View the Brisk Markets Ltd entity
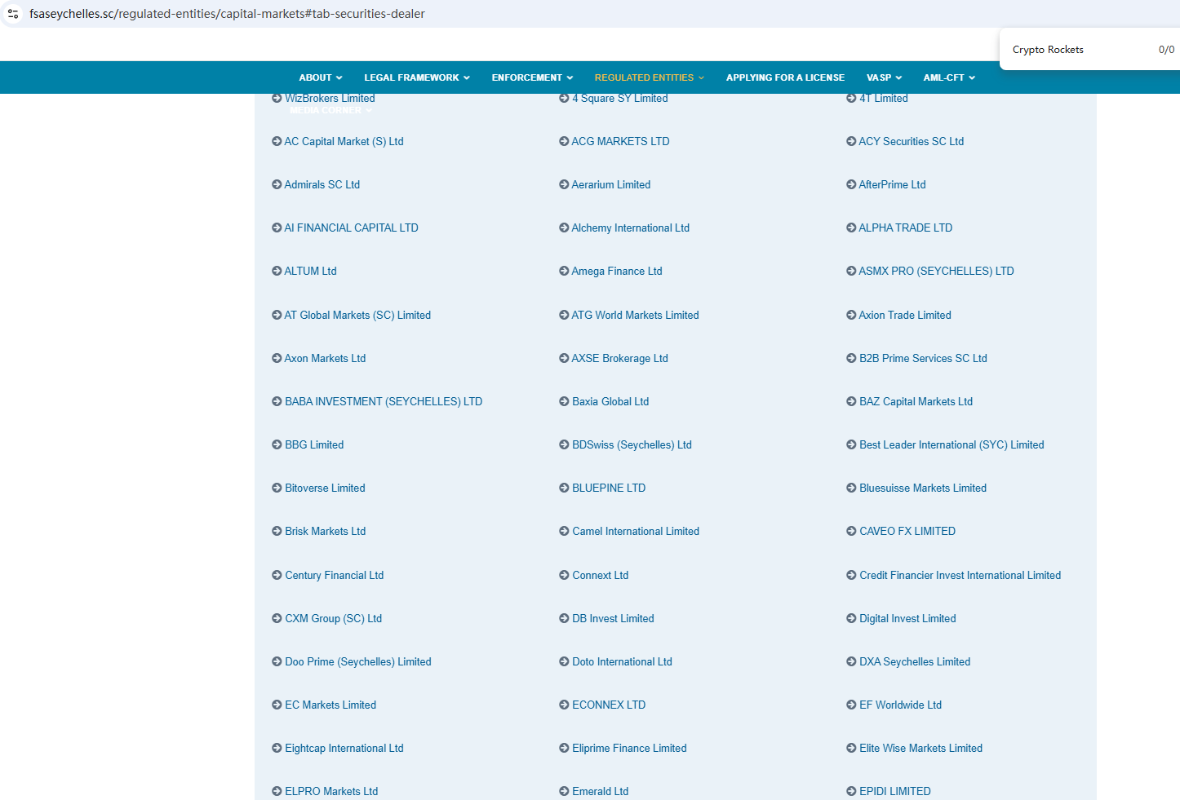Screen dimensions: 1180x800 (x=325, y=531)
